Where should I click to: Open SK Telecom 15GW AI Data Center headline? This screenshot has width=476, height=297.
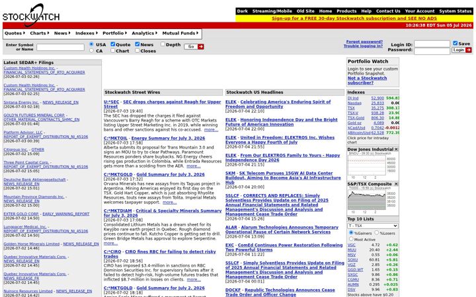(283, 178)
